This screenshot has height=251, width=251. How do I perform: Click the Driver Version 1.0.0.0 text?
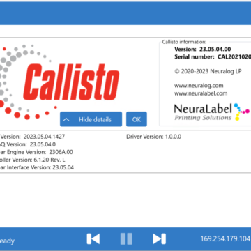point(154,137)
